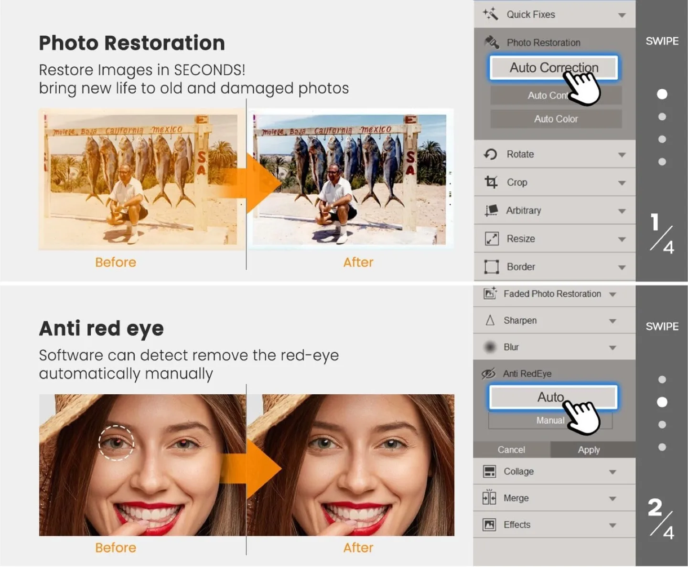Select the Blur tool icon
This screenshot has width=688, height=567.
pos(490,347)
